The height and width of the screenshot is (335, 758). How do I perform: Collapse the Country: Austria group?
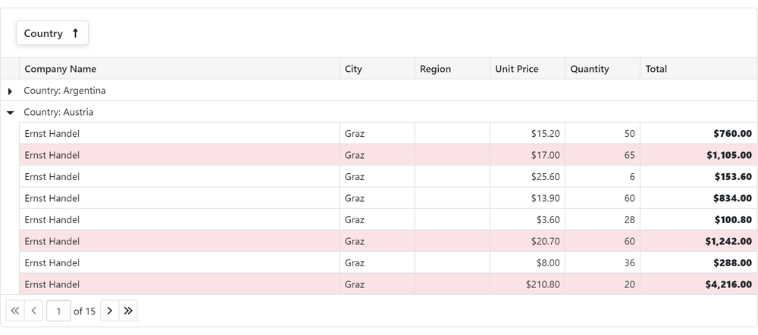[10, 112]
